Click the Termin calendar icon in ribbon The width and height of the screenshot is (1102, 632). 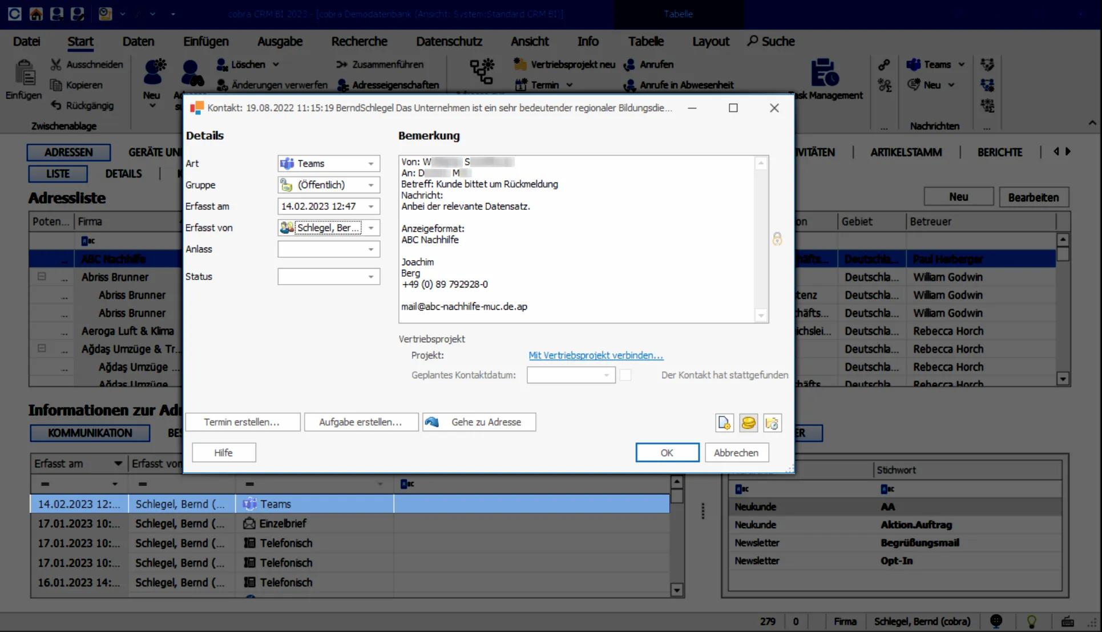(x=520, y=85)
